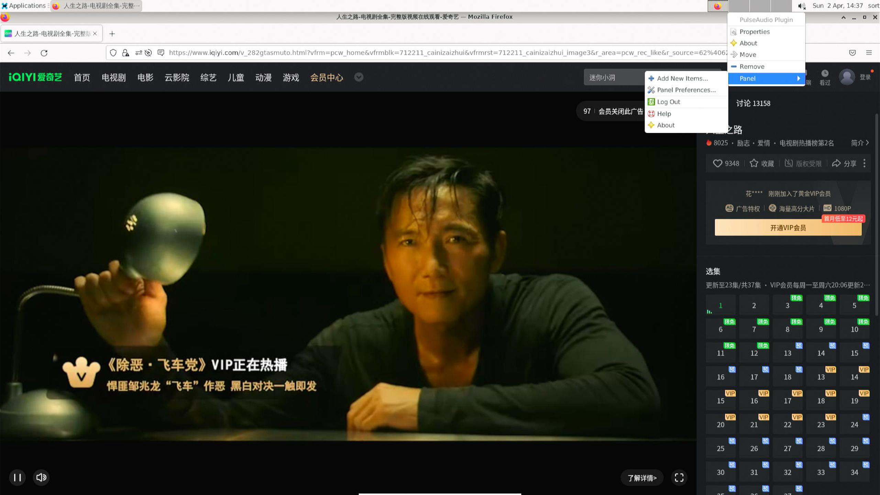The image size is (880, 495).
Task: Open the 会员中心 dropdown chevron
Action: [359, 77]
